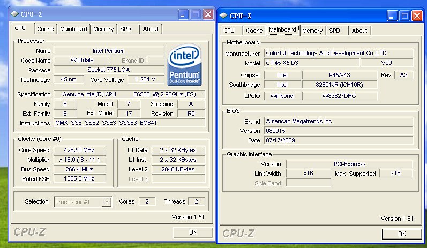Open About tab in left window
427x248 pixels.
(151, 29)
